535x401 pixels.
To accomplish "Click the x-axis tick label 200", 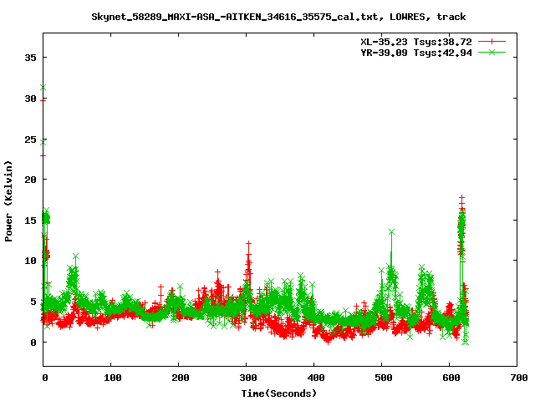I will tap(181, 378).
